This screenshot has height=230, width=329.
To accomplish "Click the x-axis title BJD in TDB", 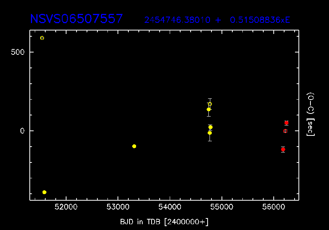I will coord(164,222).
